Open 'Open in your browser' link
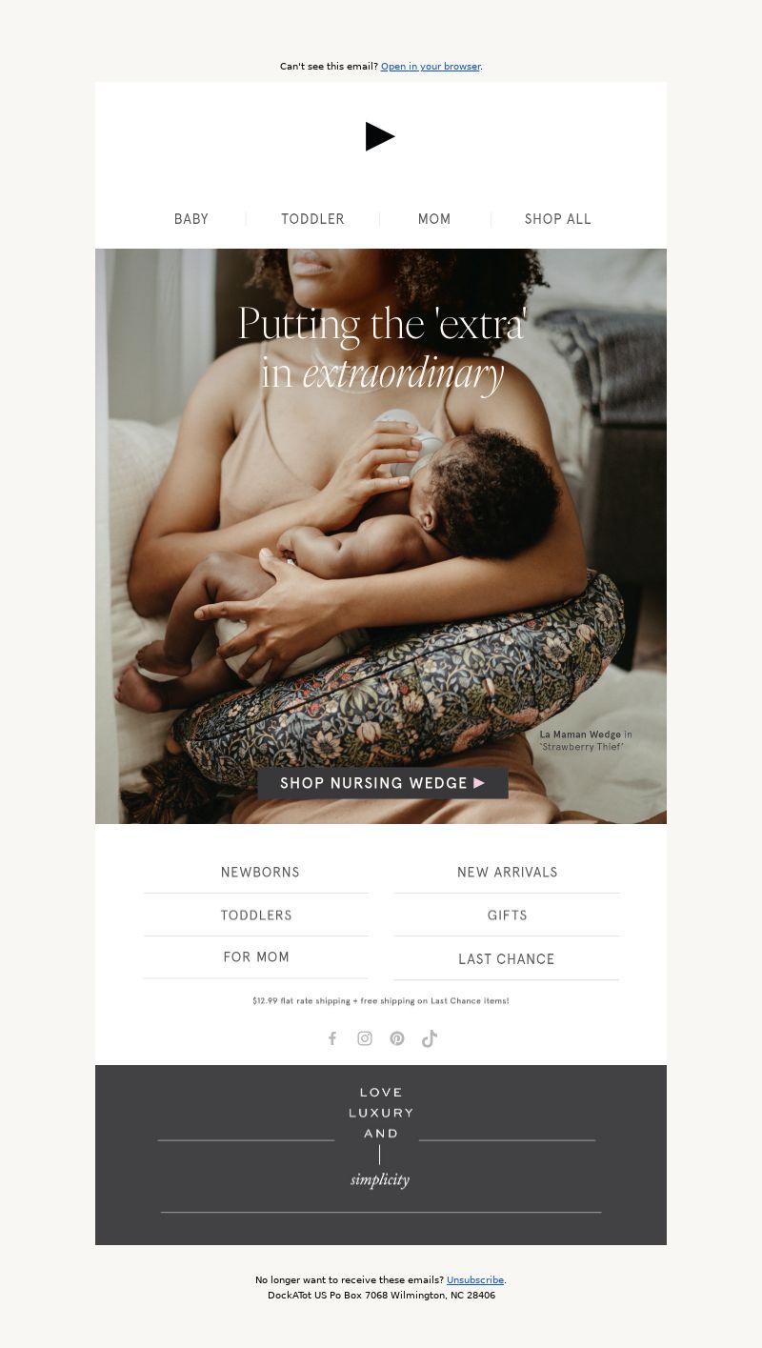This screenshot has width=762, height=1348. [x=431, y=67]
